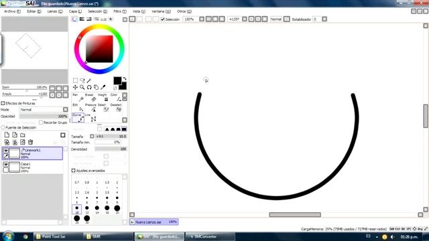Click the canvas horizontal scrollbar thumb
This screenshot has height=241, width=429.
coord(295,215)
